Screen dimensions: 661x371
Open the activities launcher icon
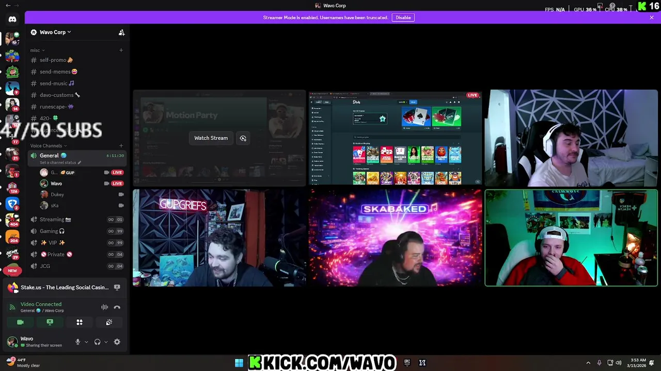(80, 322)
